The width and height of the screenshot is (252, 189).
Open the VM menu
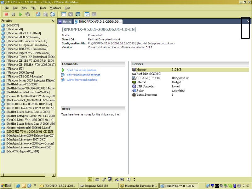[33, 8]
